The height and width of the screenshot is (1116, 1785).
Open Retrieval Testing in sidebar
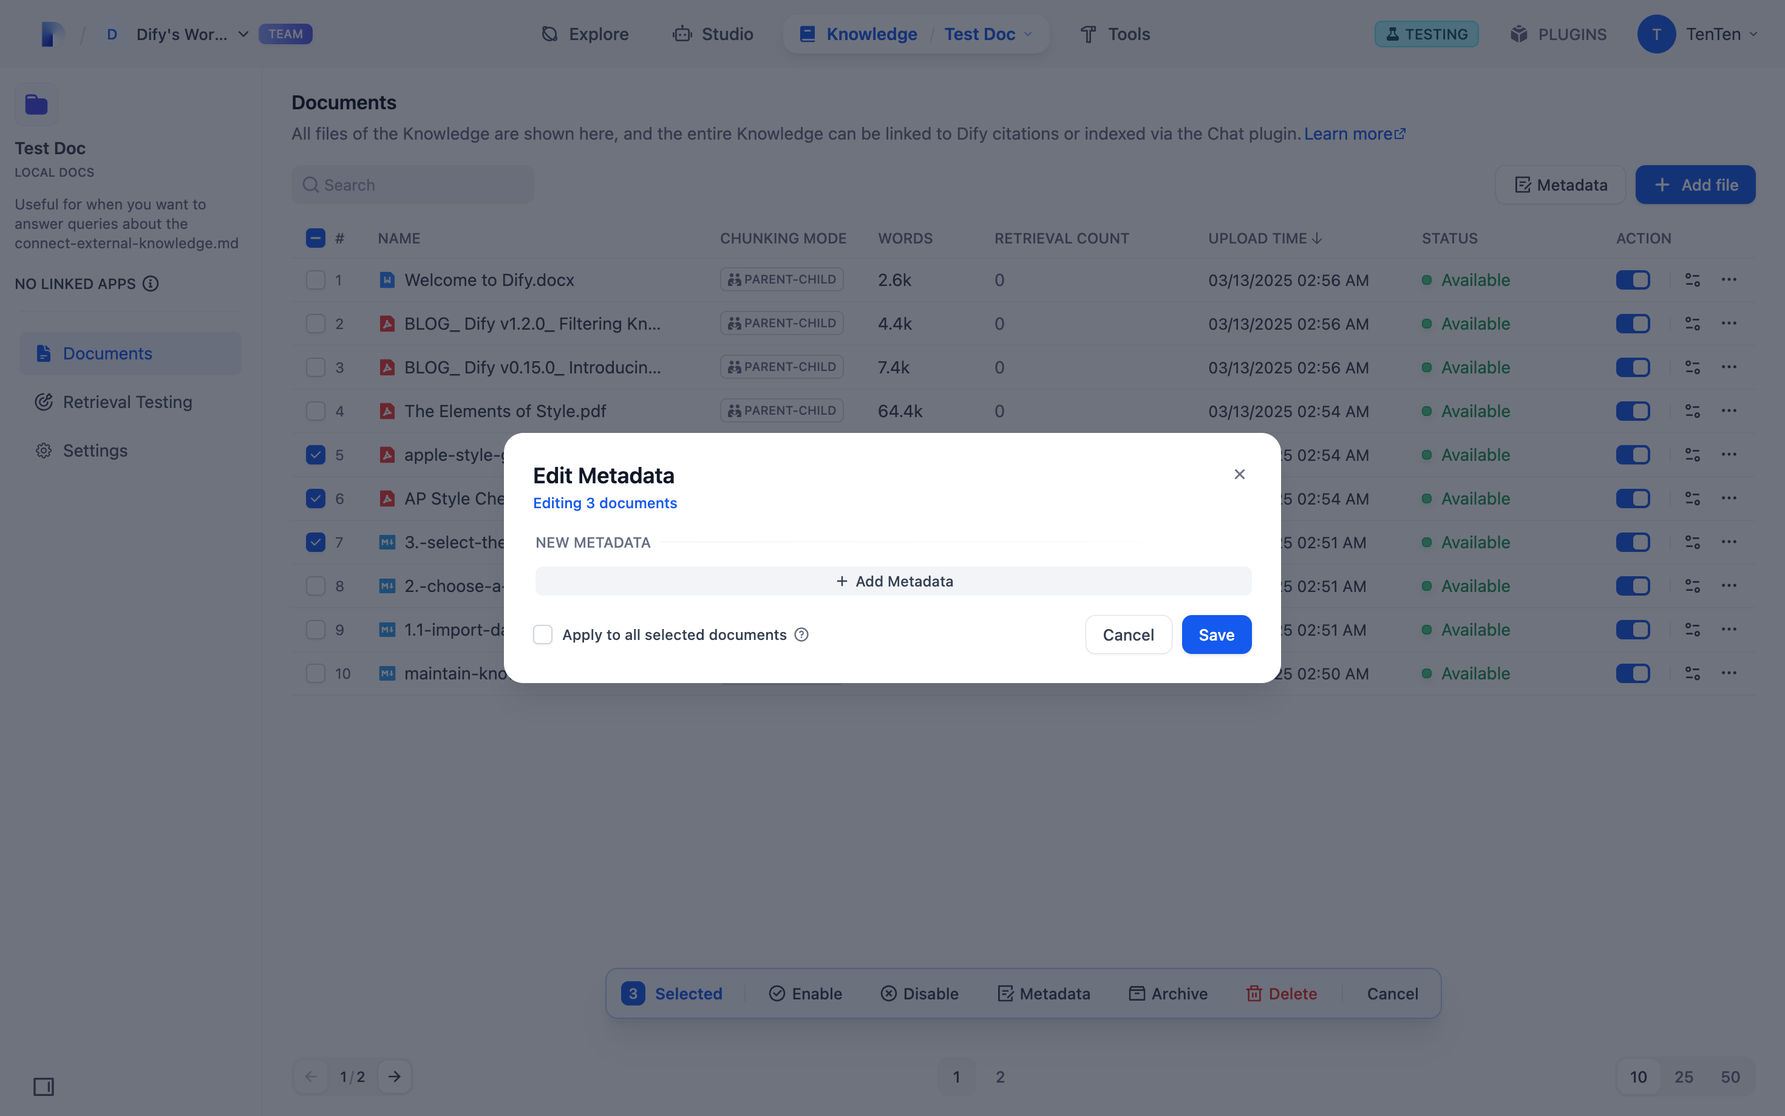tap(127, 403)
